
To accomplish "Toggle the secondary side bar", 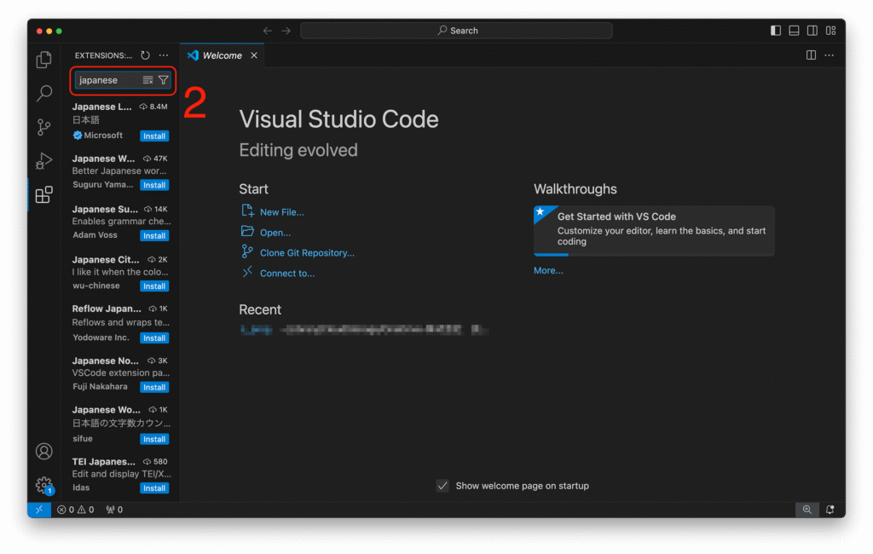I will (812, 31).
